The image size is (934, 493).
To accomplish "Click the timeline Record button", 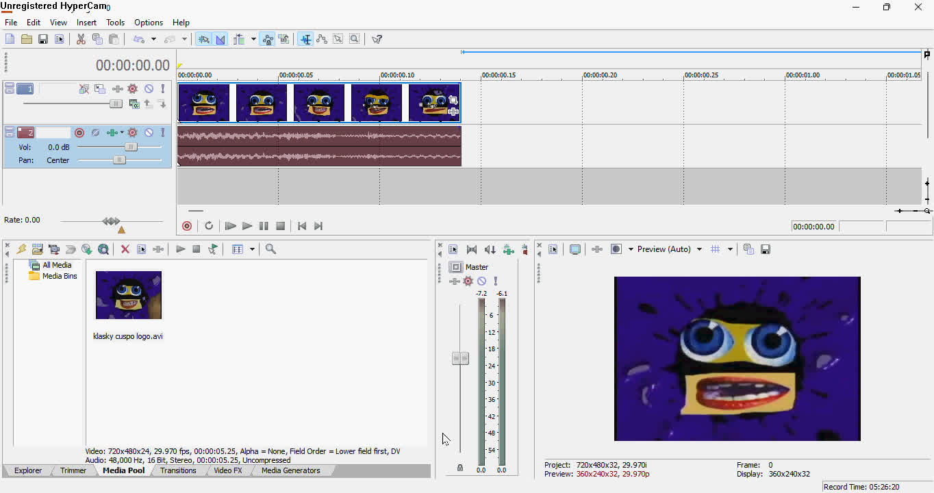I will pos(187,226).
